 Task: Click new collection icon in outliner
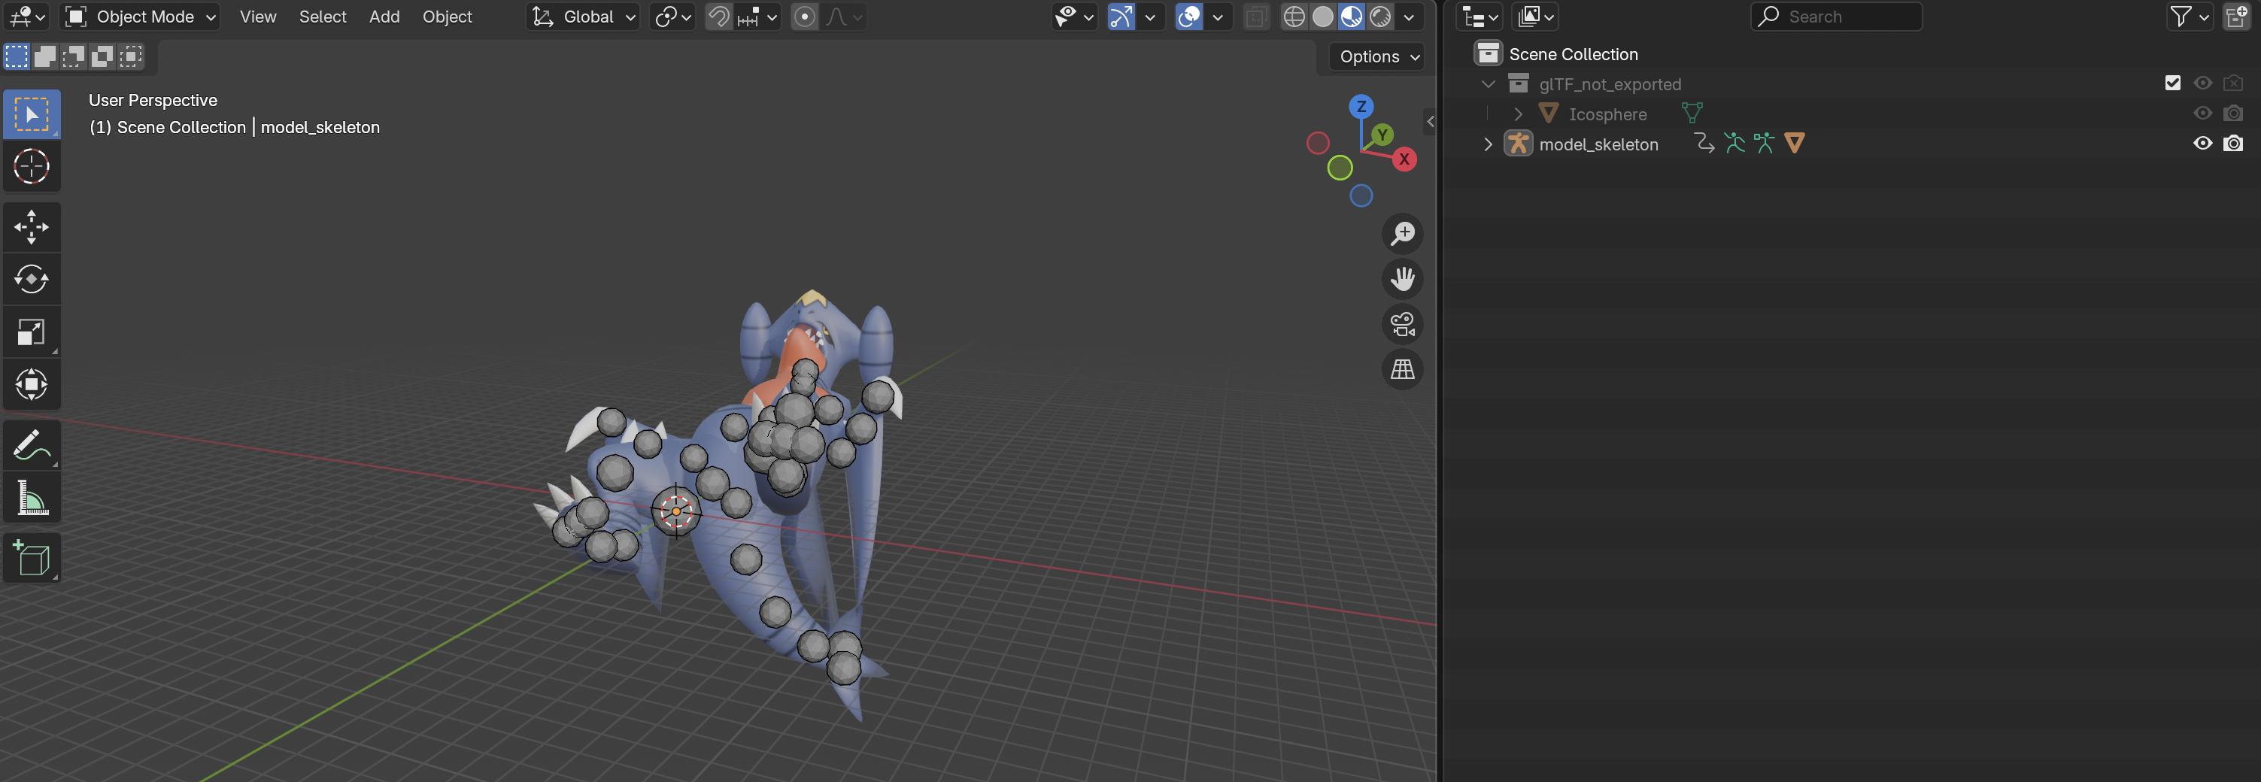coord(2237,17)
